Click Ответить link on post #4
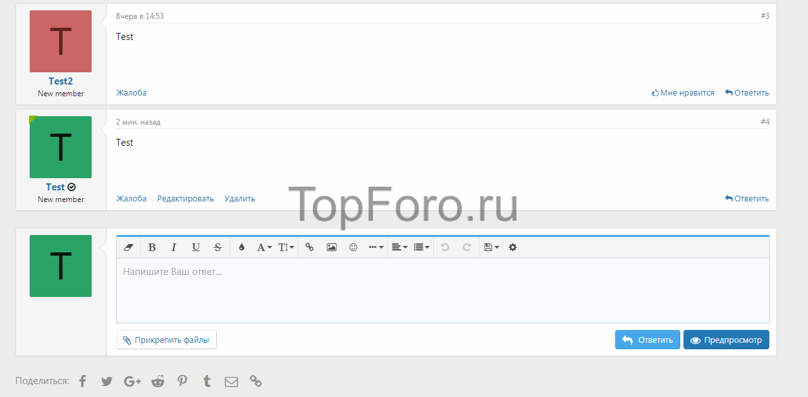The image size is (808, 397). tap(747, 199)
